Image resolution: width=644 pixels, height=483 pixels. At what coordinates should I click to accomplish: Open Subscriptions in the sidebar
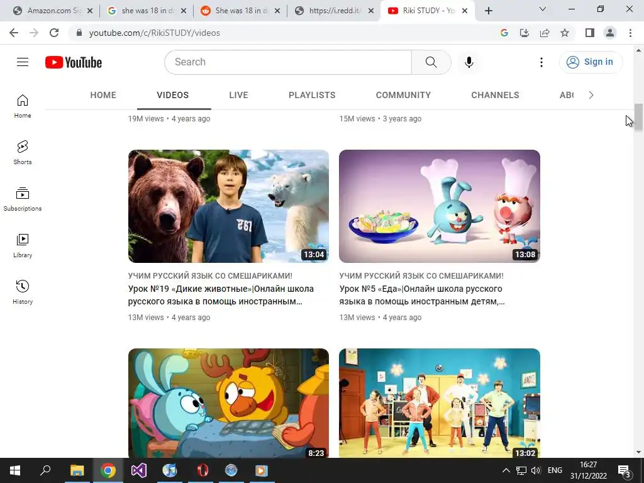pos(23,199)
